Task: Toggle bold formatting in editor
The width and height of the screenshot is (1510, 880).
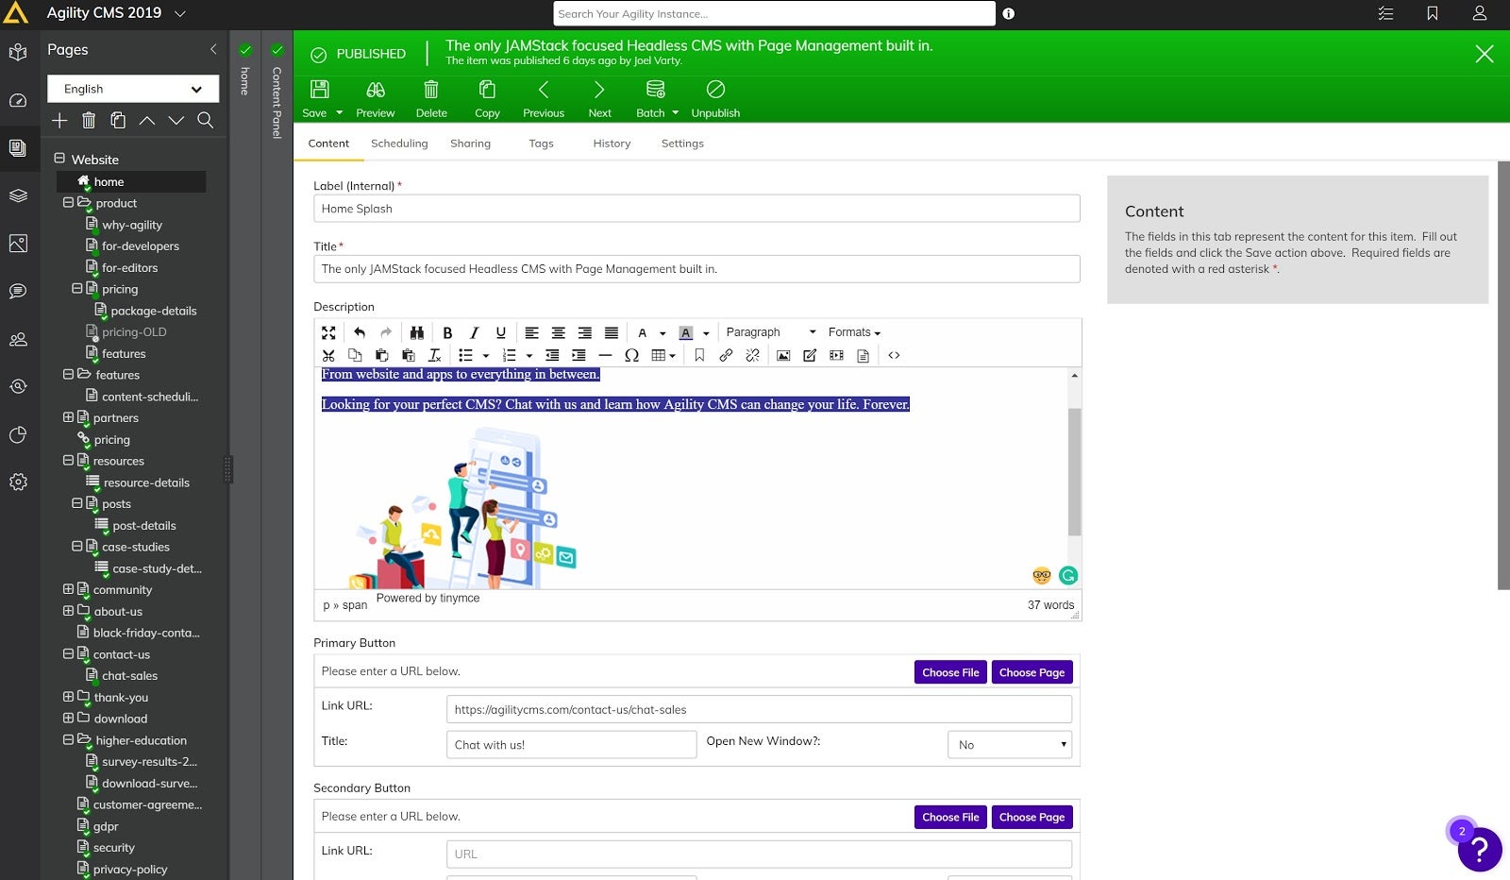Action: click(447, 332)
